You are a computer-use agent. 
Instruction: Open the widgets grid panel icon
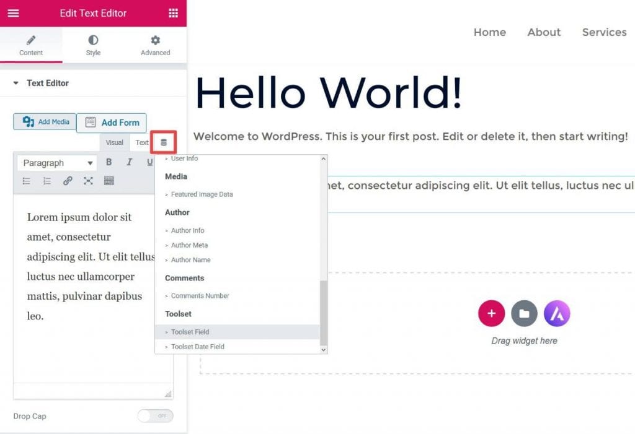tap(173, 13)
